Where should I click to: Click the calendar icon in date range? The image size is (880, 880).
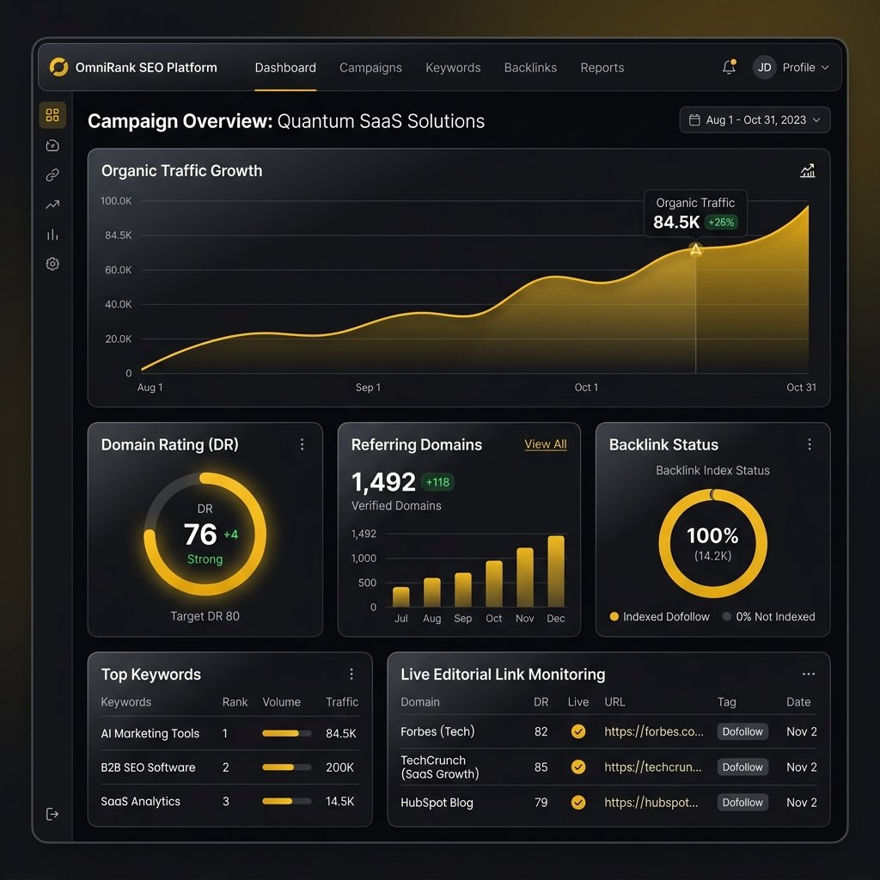(694, 120)
